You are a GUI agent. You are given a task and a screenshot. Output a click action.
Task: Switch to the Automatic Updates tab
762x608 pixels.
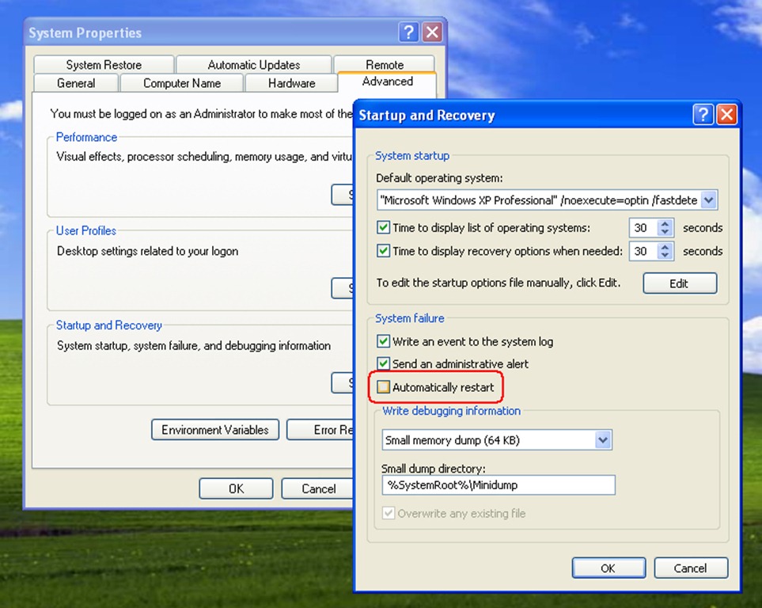(254, 65)
